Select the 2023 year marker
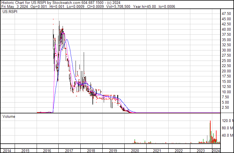This screenshot has width=234, height=153. [201, 151]
